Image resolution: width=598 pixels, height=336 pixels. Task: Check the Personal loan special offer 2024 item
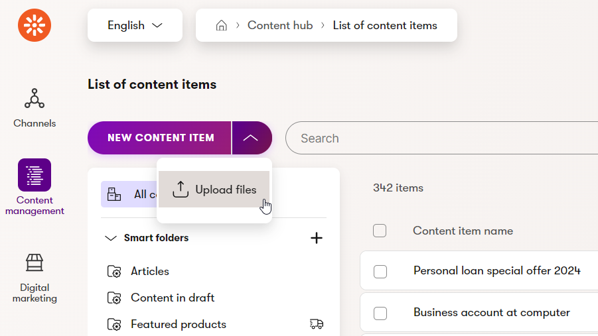380,271
